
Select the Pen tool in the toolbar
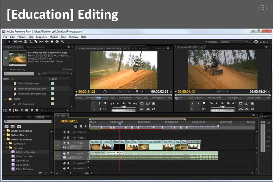[x=52, y=42]
